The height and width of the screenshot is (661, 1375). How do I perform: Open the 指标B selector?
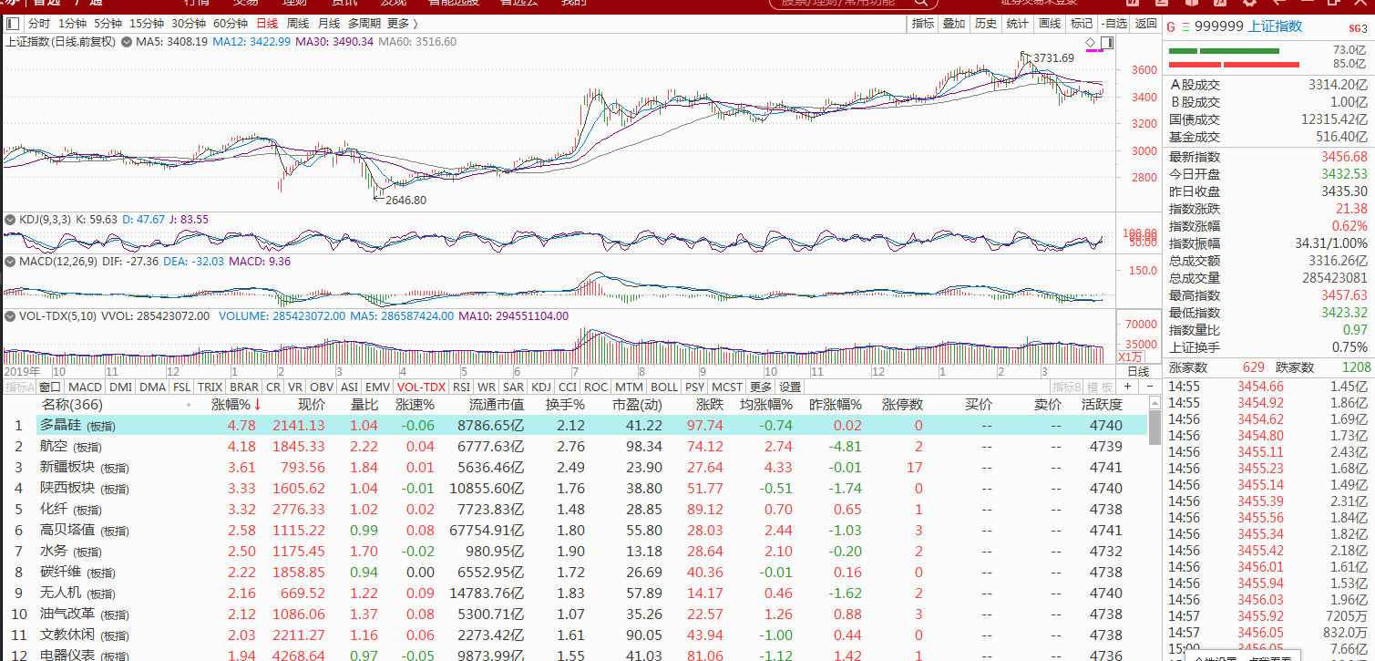pos(1065,387)
